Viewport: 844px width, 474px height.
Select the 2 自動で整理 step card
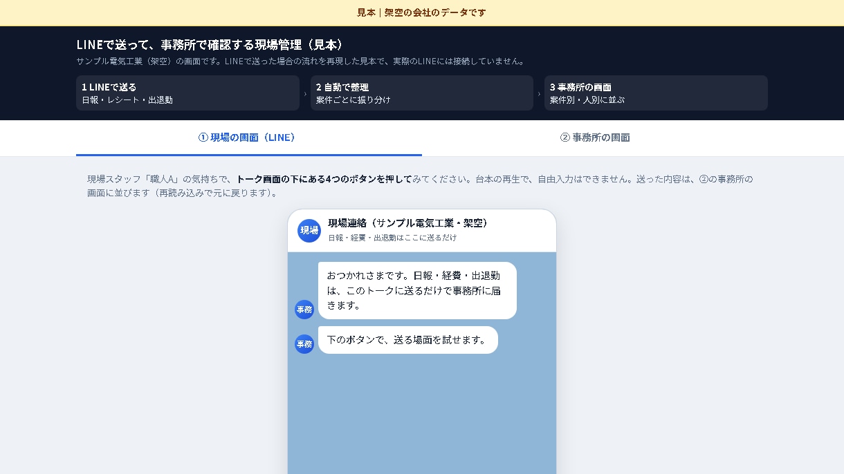(x=421, y=93)
